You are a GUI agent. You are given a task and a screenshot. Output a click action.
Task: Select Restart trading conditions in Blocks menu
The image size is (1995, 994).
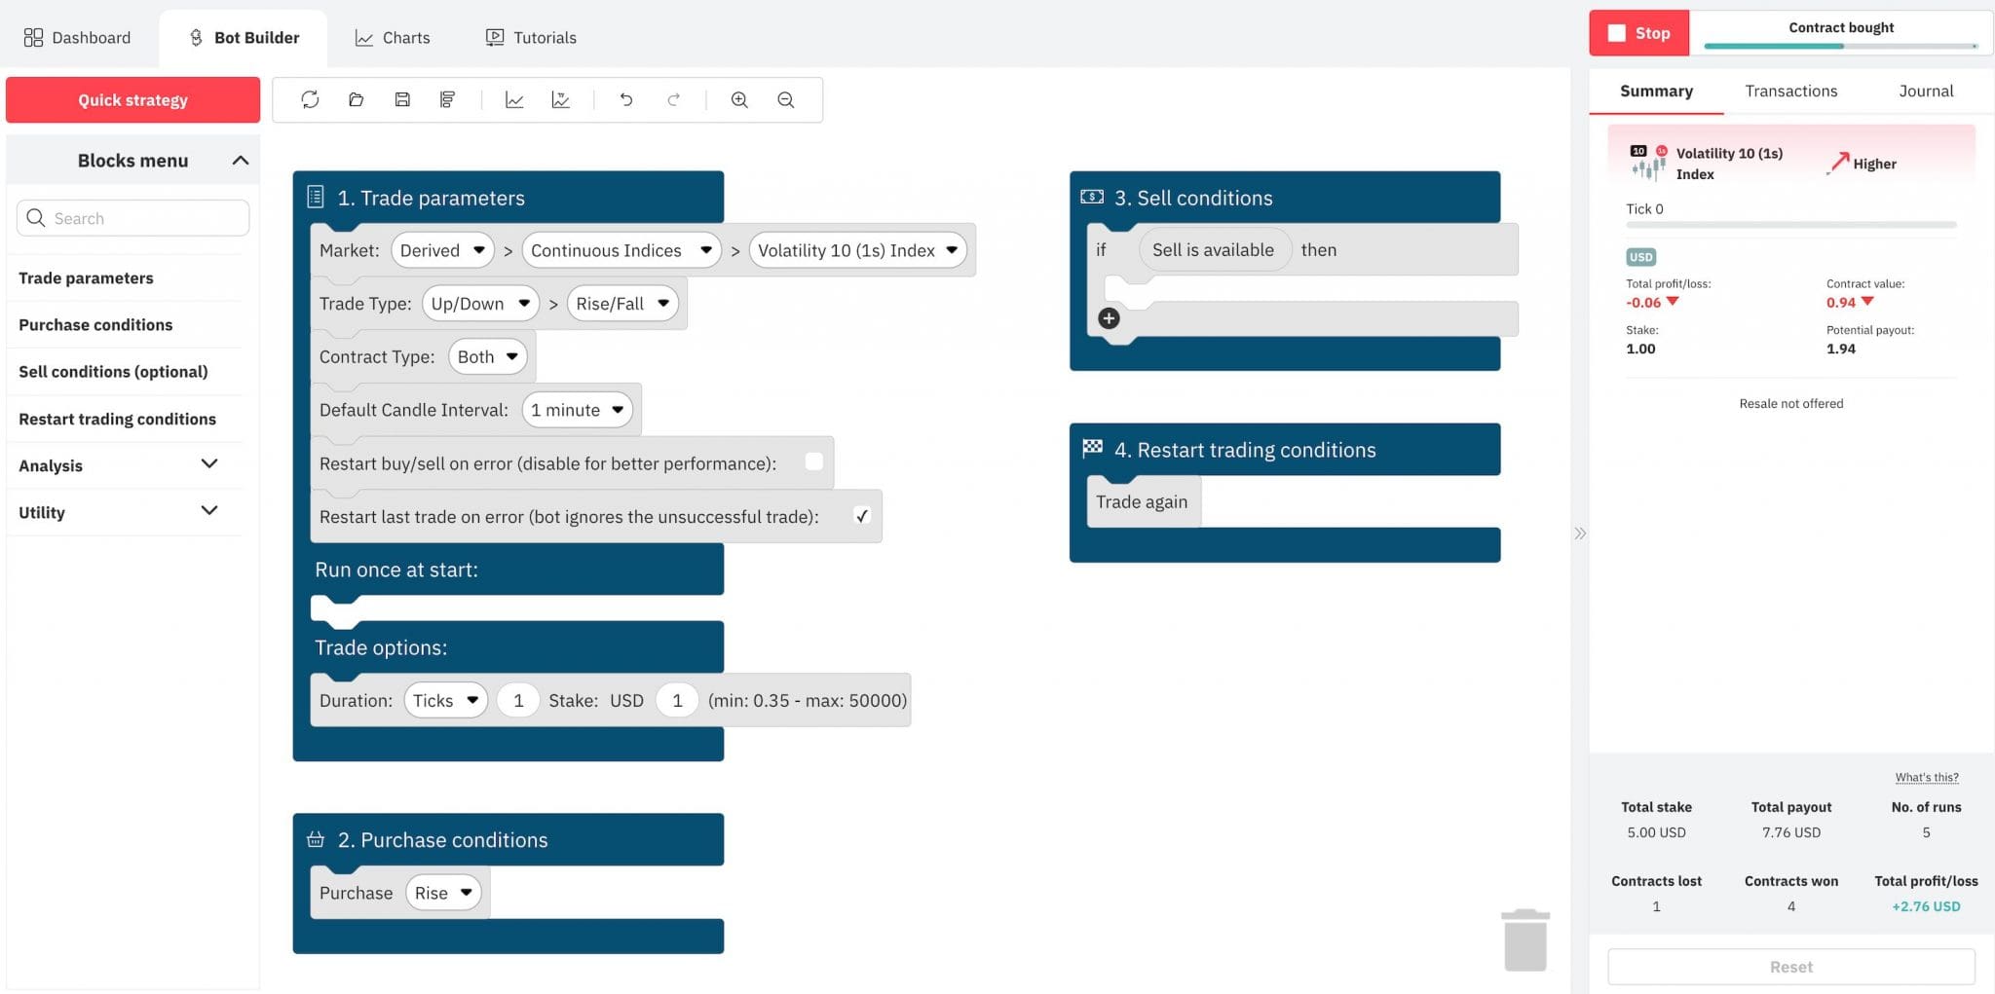(117, 419)
